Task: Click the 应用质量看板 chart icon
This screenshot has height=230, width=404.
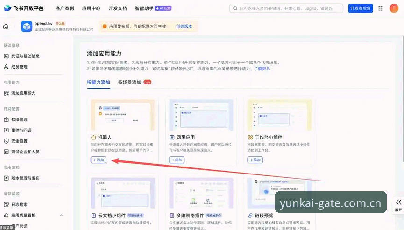Action: point(6,215)
